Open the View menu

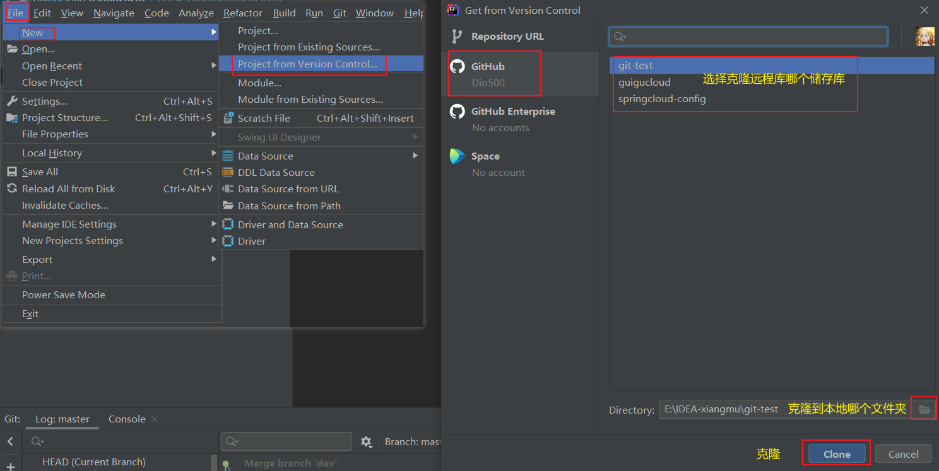(72, 12)
